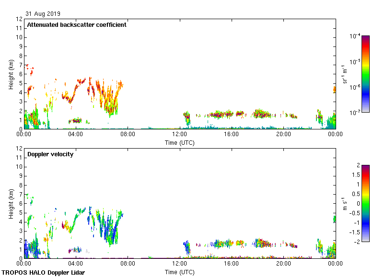Click the Time (UTC) label under top plot
This screenshot has width=374, height=278.
click(x=179, y=142)
